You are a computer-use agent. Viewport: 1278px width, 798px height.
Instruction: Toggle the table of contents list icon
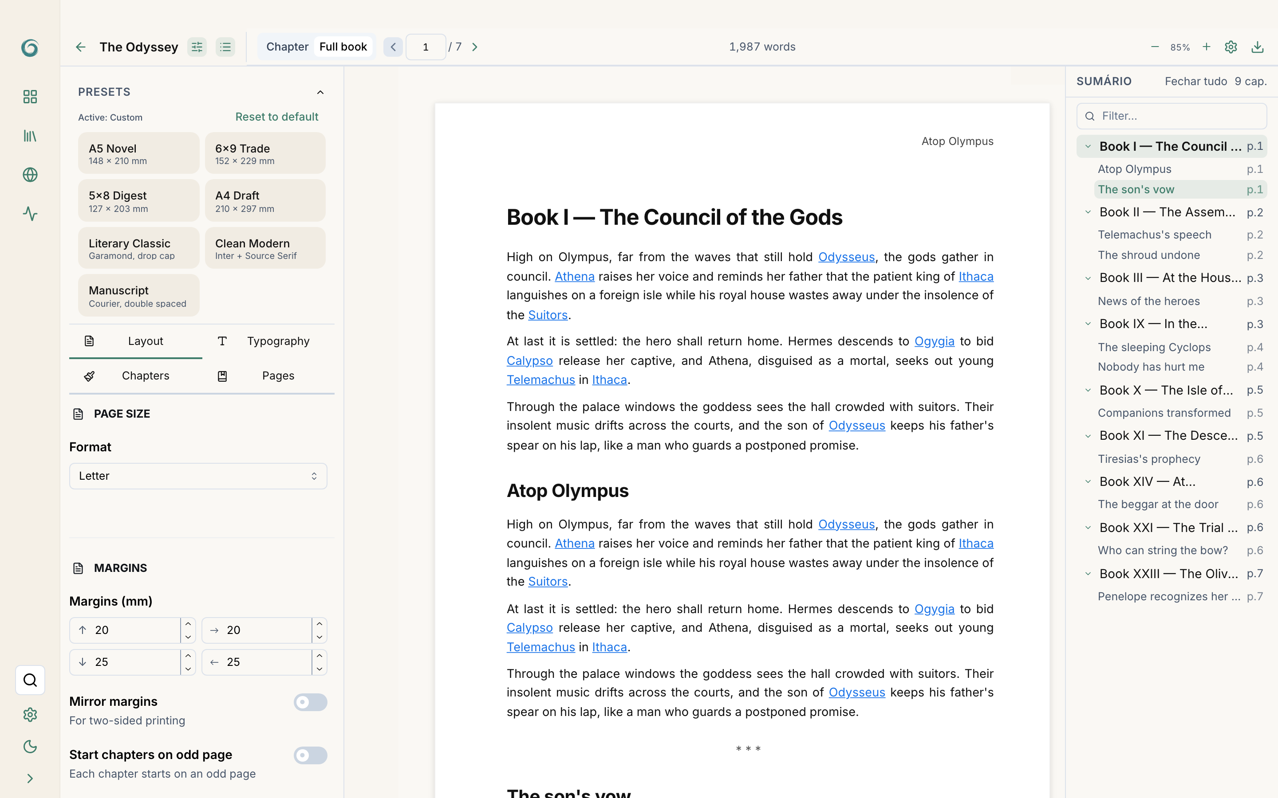(225, 47)
